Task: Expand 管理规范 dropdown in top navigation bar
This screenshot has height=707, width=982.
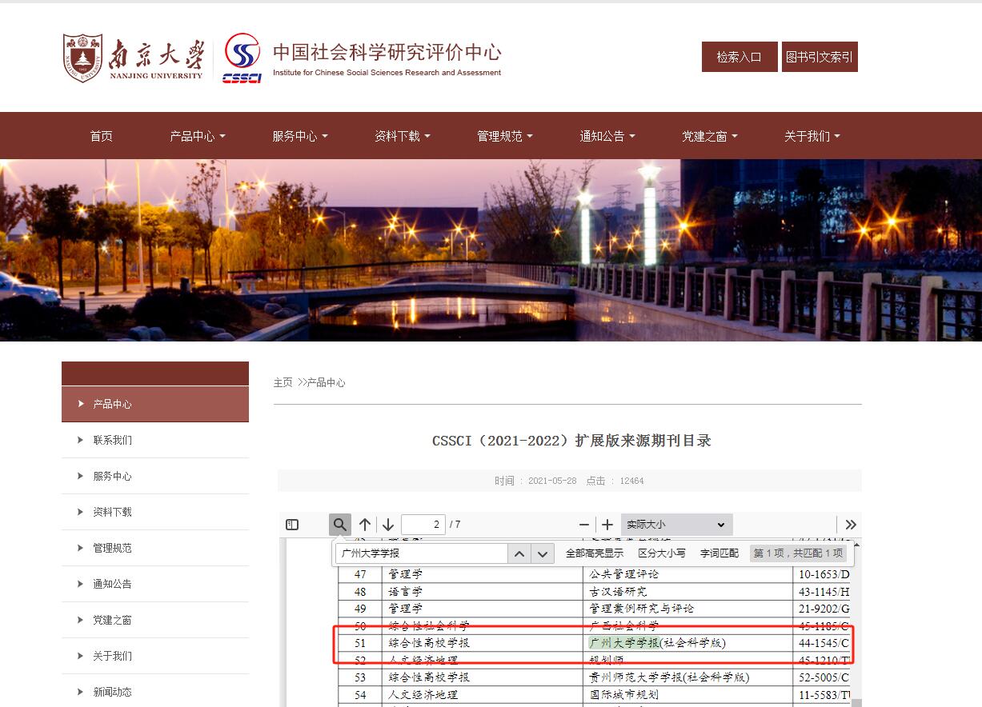Action: pyautogui.click(x=505, y=136)
